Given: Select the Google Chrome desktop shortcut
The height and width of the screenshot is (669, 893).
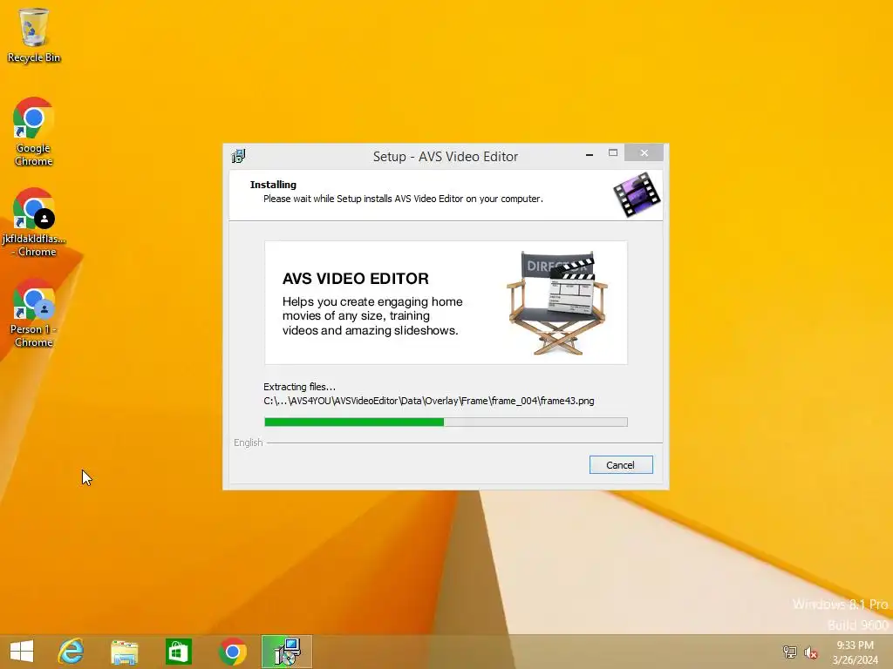Looking at the screenshot, I should [34, 132].
